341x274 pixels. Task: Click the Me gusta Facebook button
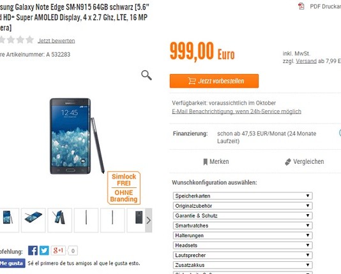click(12, 263)
